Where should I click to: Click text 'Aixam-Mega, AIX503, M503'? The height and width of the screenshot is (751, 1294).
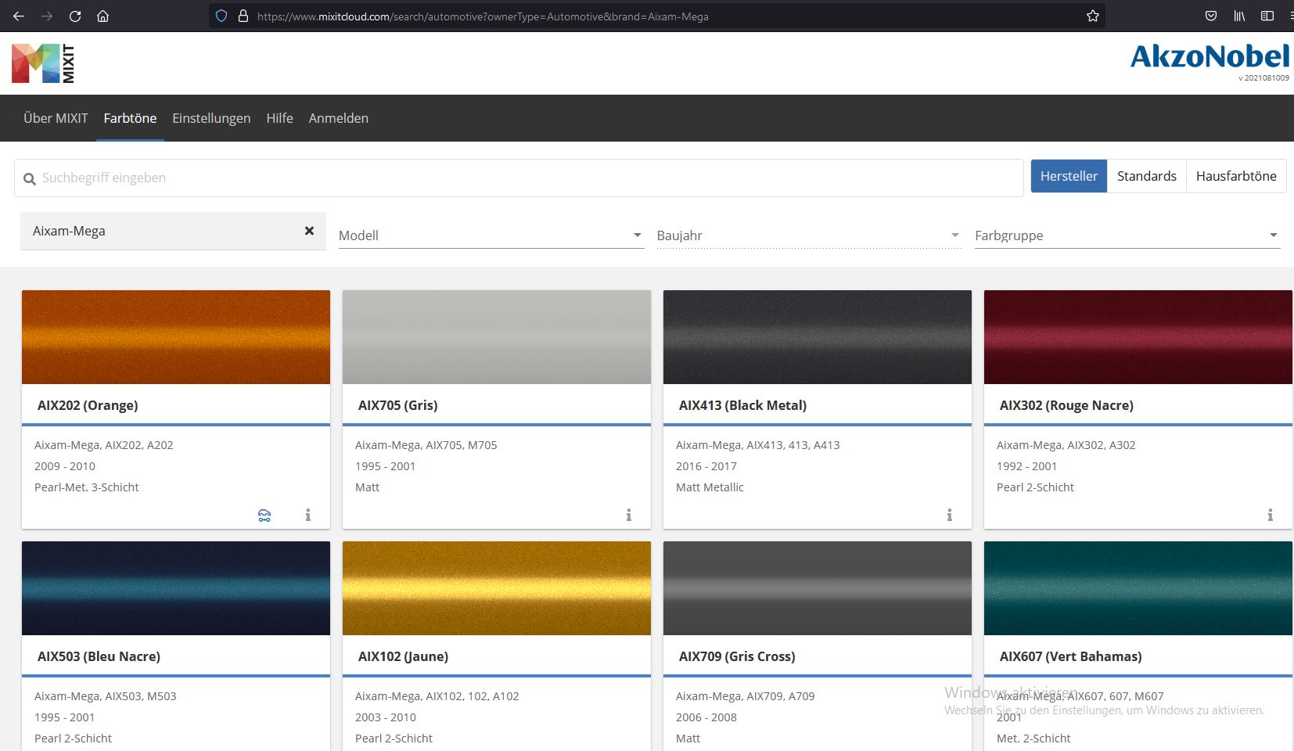[105, 696]
